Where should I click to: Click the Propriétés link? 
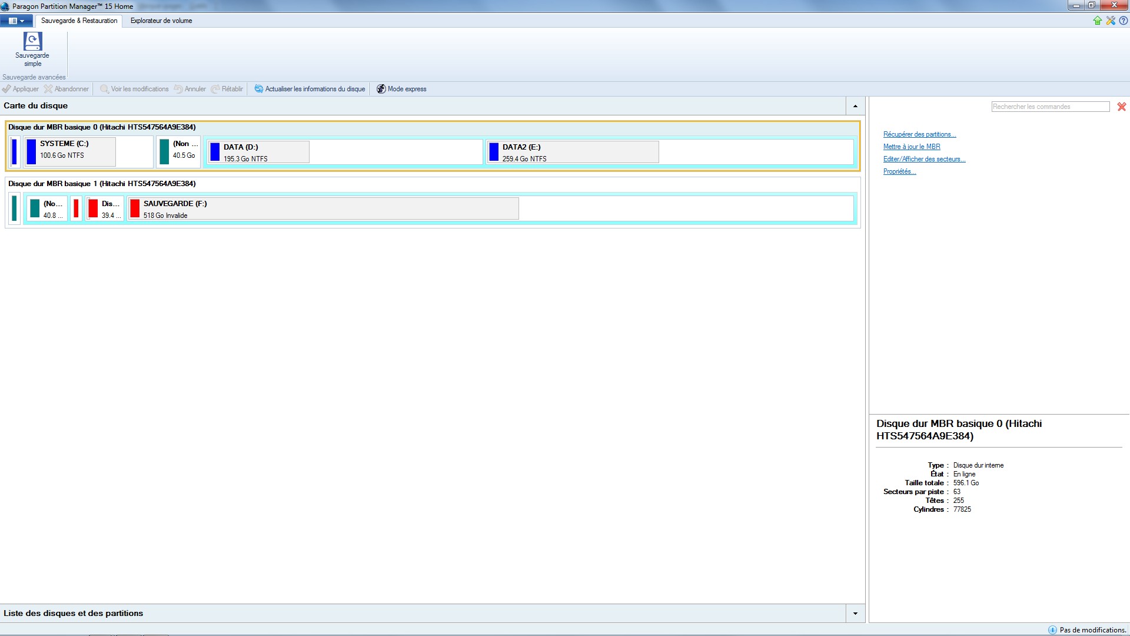899,171
